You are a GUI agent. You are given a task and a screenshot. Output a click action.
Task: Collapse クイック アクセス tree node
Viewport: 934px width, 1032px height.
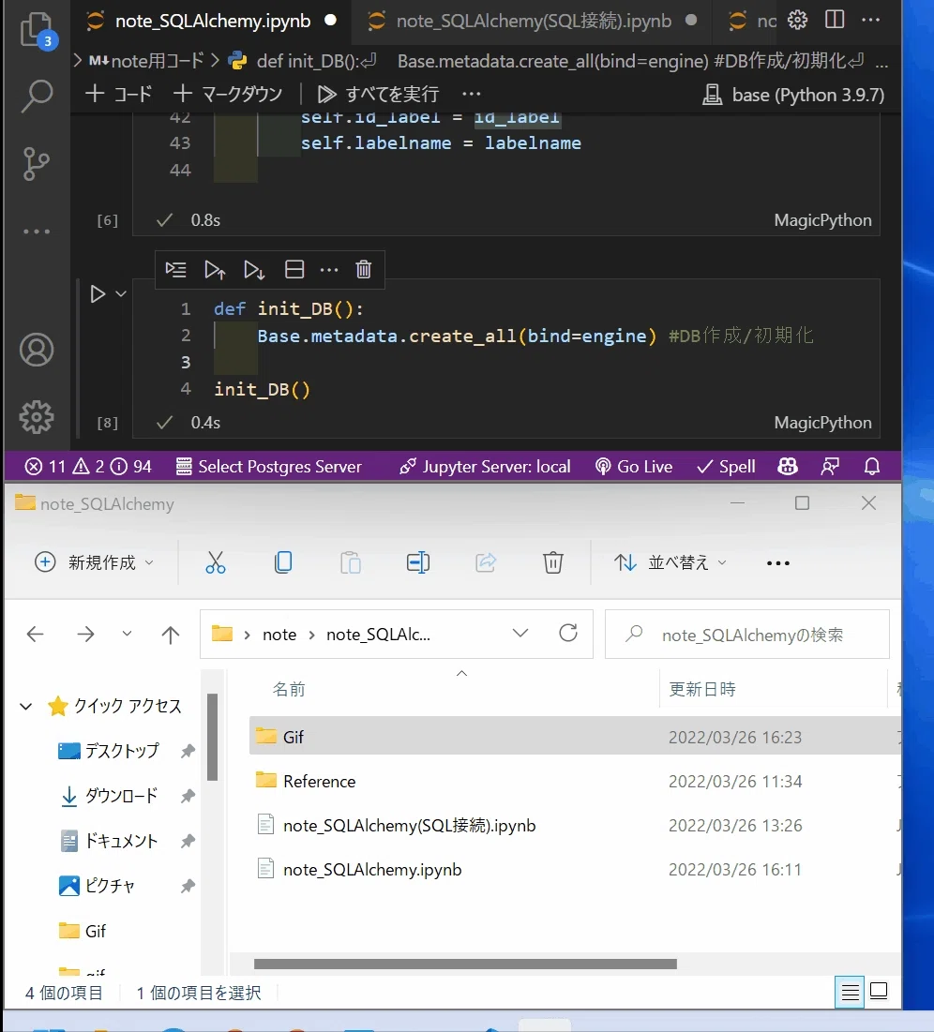25,707
